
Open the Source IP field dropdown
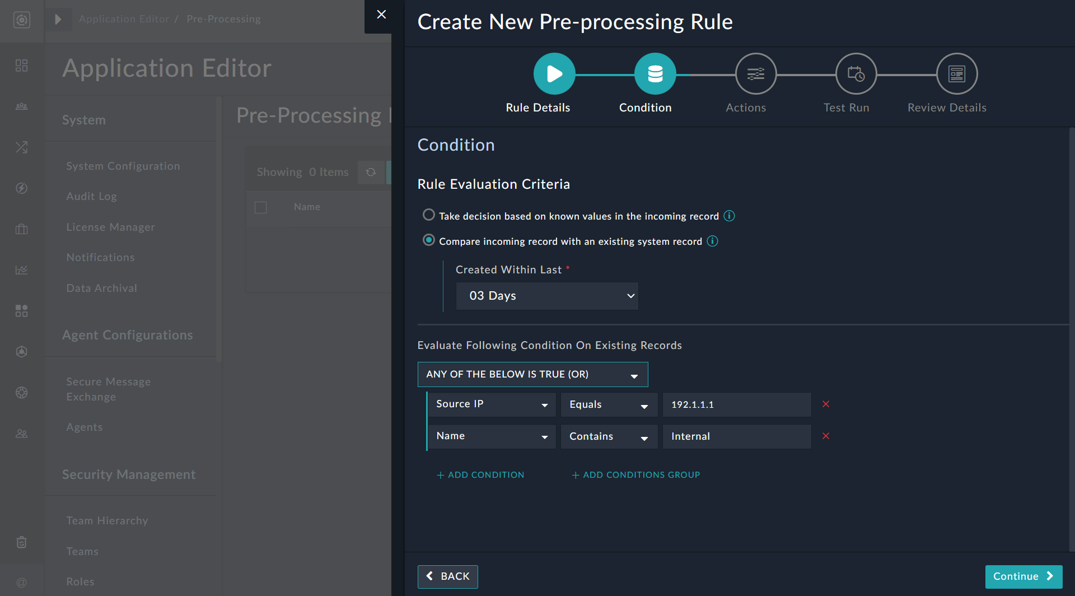[x=492, y=404]
